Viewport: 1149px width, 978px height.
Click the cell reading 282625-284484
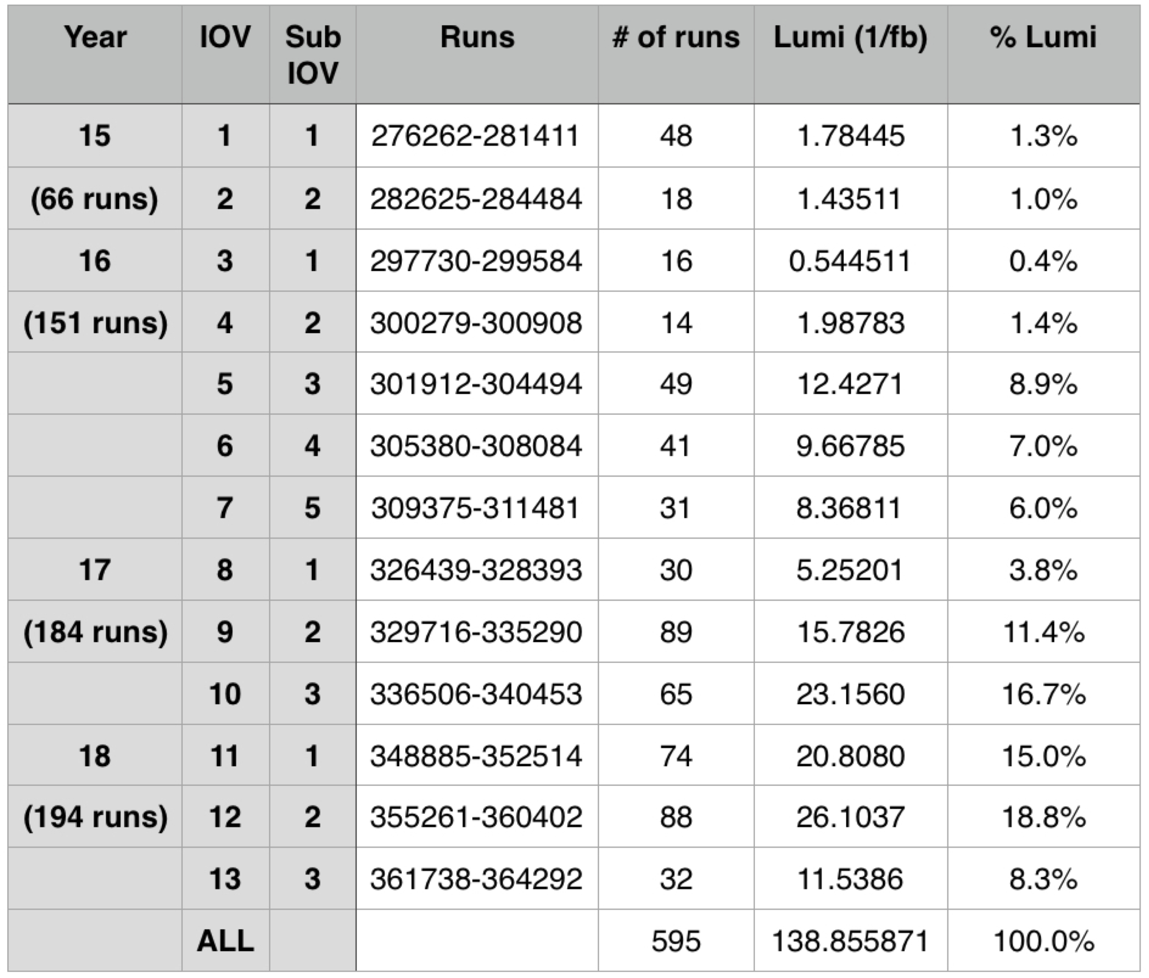click(476, 199)
